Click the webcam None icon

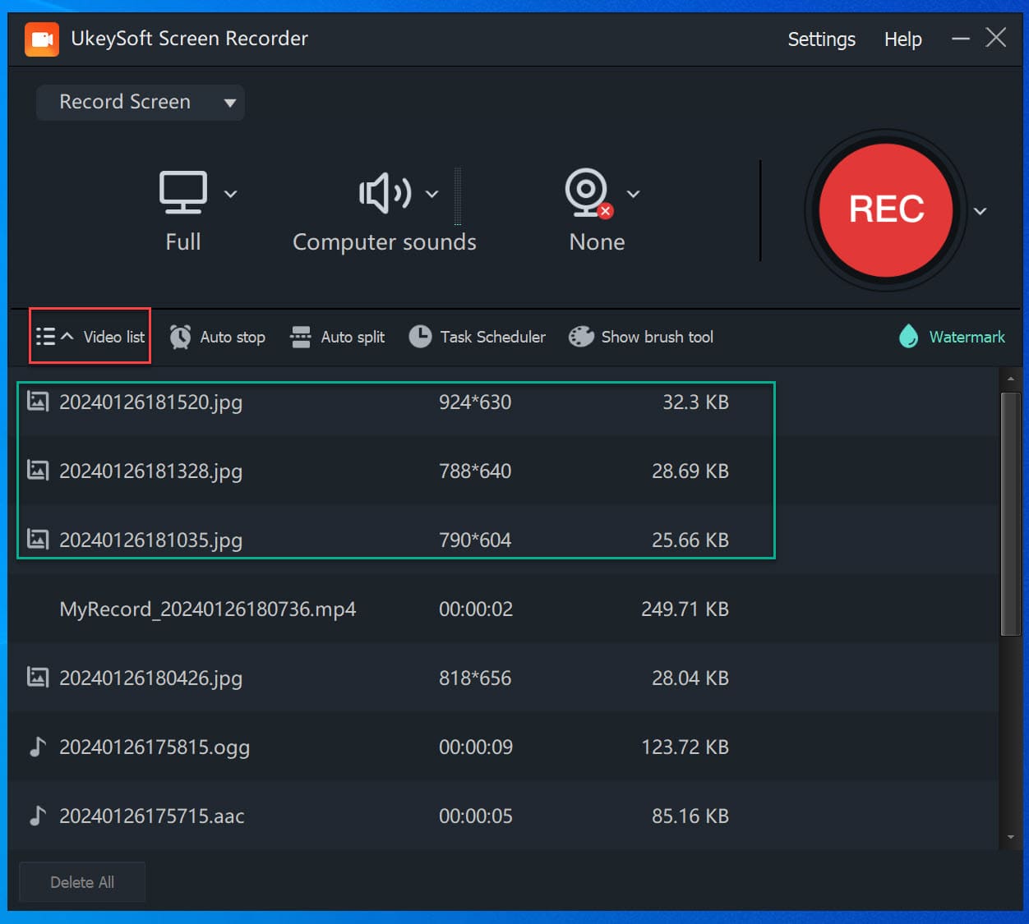tap(588, 193)
